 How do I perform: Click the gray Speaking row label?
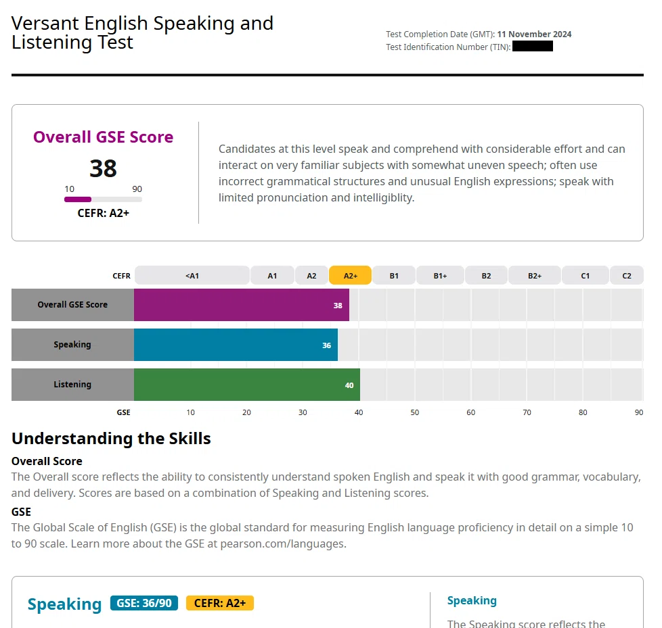(x=72, y=345)
